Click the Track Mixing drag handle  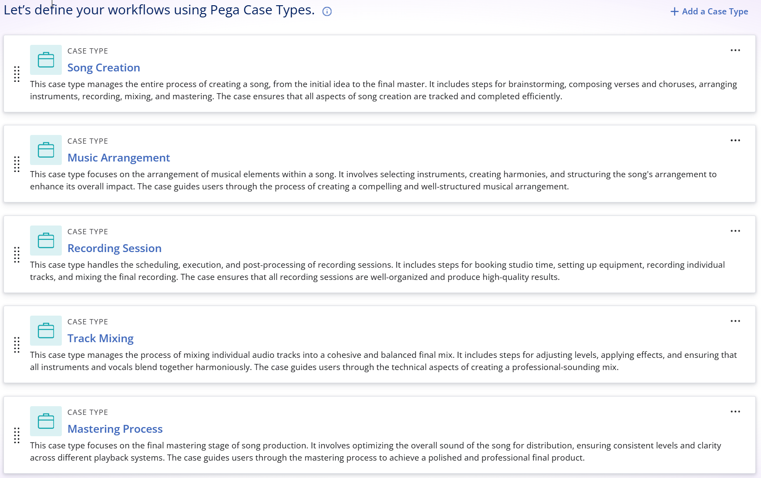[x=17, y=345]
